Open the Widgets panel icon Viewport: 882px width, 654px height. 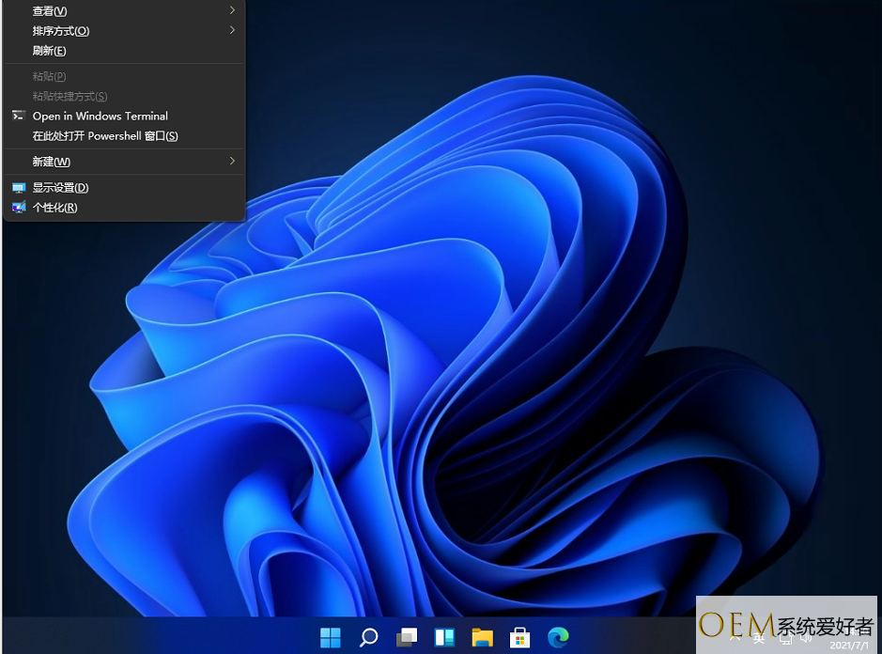pyautogui.click(x=444, y=638)
